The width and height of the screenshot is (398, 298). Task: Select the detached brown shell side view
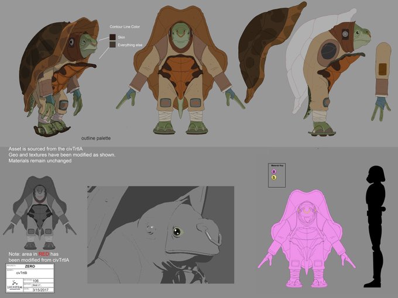pyautogui.click(x=272, y=52)
